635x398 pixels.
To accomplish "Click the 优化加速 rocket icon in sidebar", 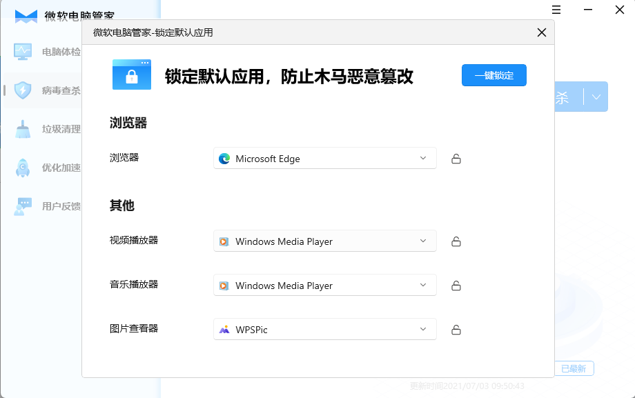I will 23,168.
